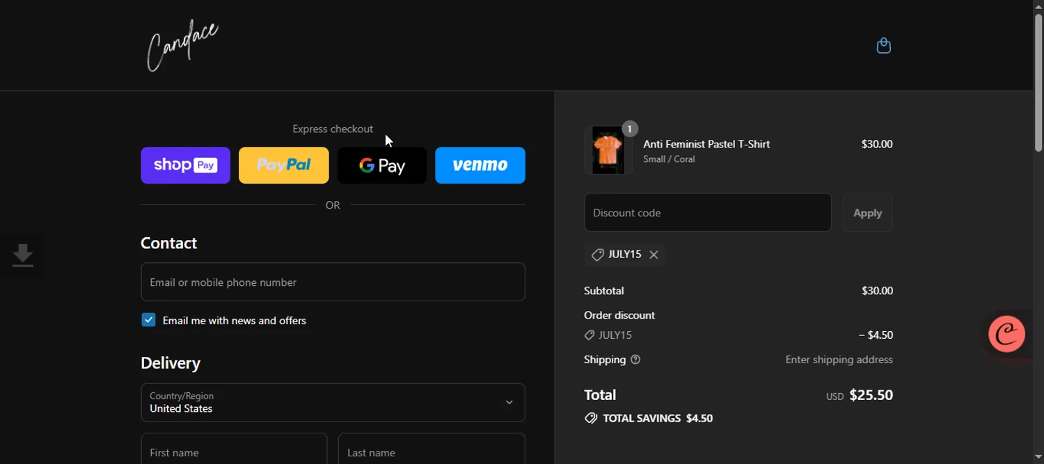Choose Venmo express checkout
The image size is (1044, 464).
pos(480,166)
